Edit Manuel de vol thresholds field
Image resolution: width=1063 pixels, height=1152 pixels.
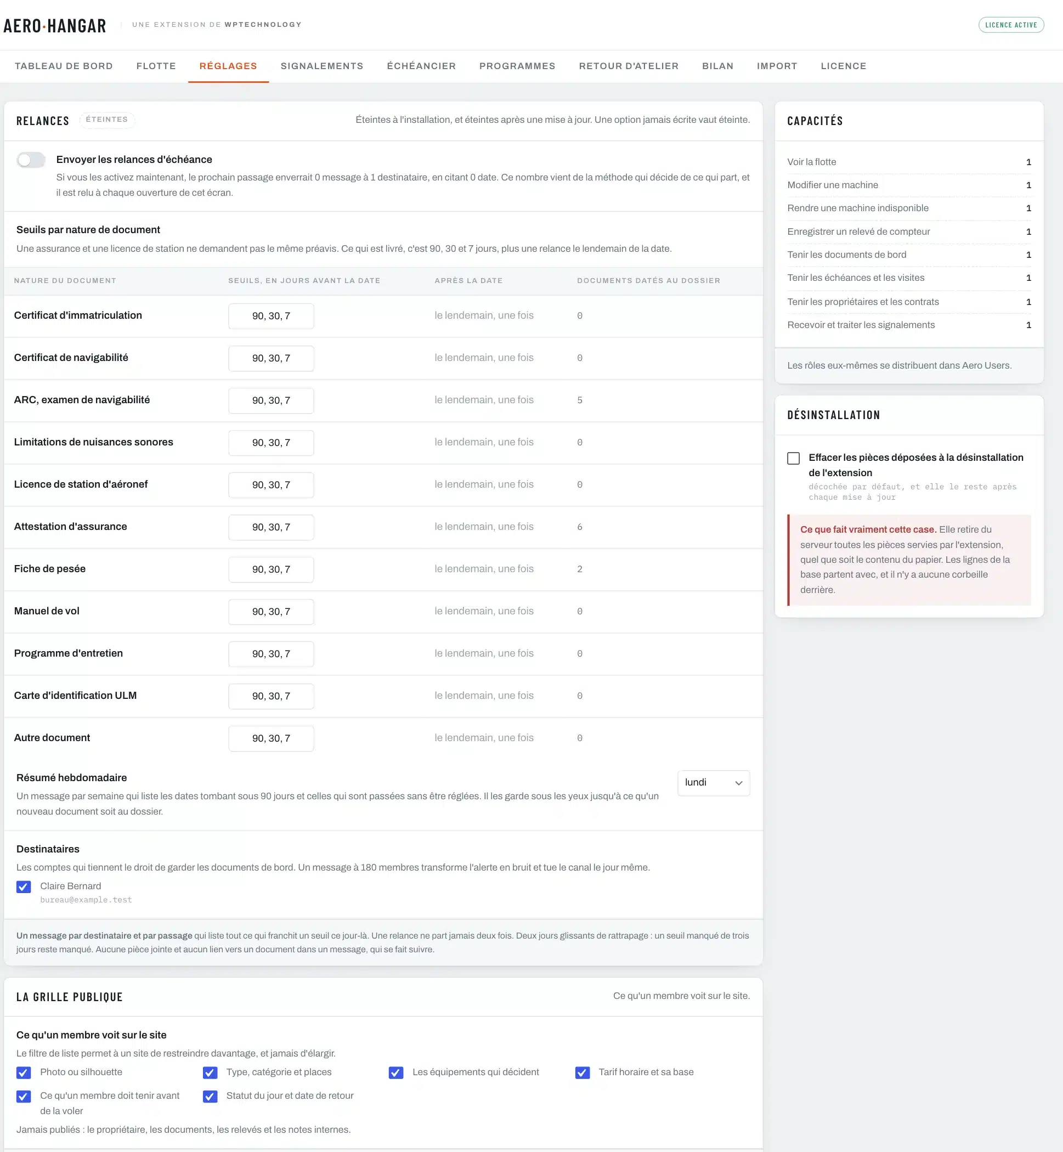271,611
